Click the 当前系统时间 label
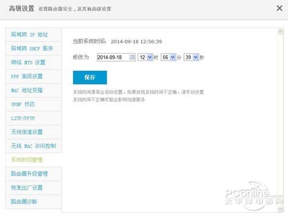This screenshot has height=216, width=288. click(89, 41)
